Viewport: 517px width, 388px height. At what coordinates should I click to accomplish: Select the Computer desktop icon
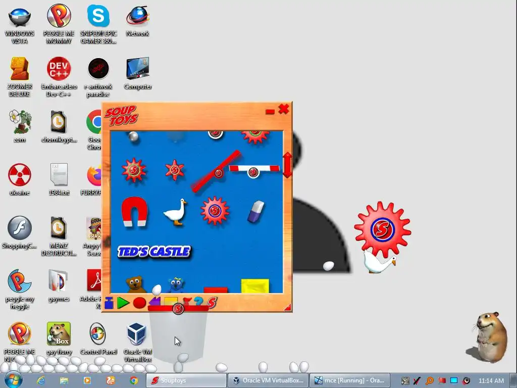[138, 74]
